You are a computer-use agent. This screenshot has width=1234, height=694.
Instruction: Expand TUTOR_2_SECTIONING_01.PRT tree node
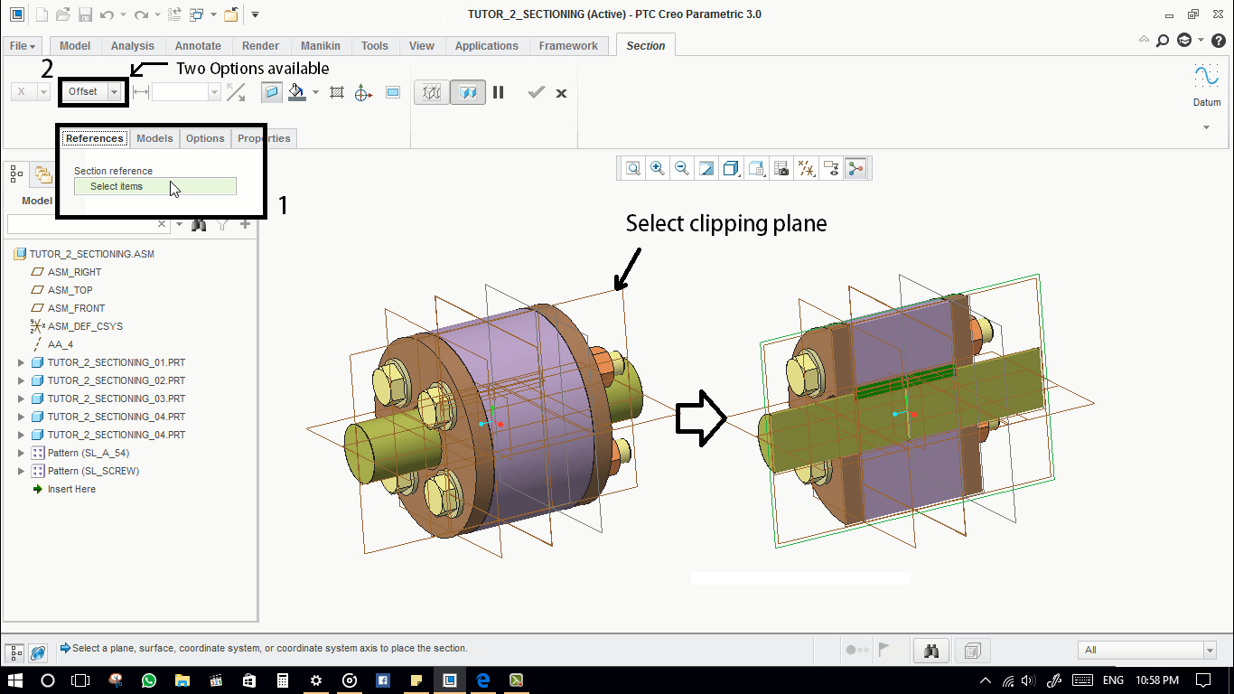pyautogui.click(x=22, y=362)
